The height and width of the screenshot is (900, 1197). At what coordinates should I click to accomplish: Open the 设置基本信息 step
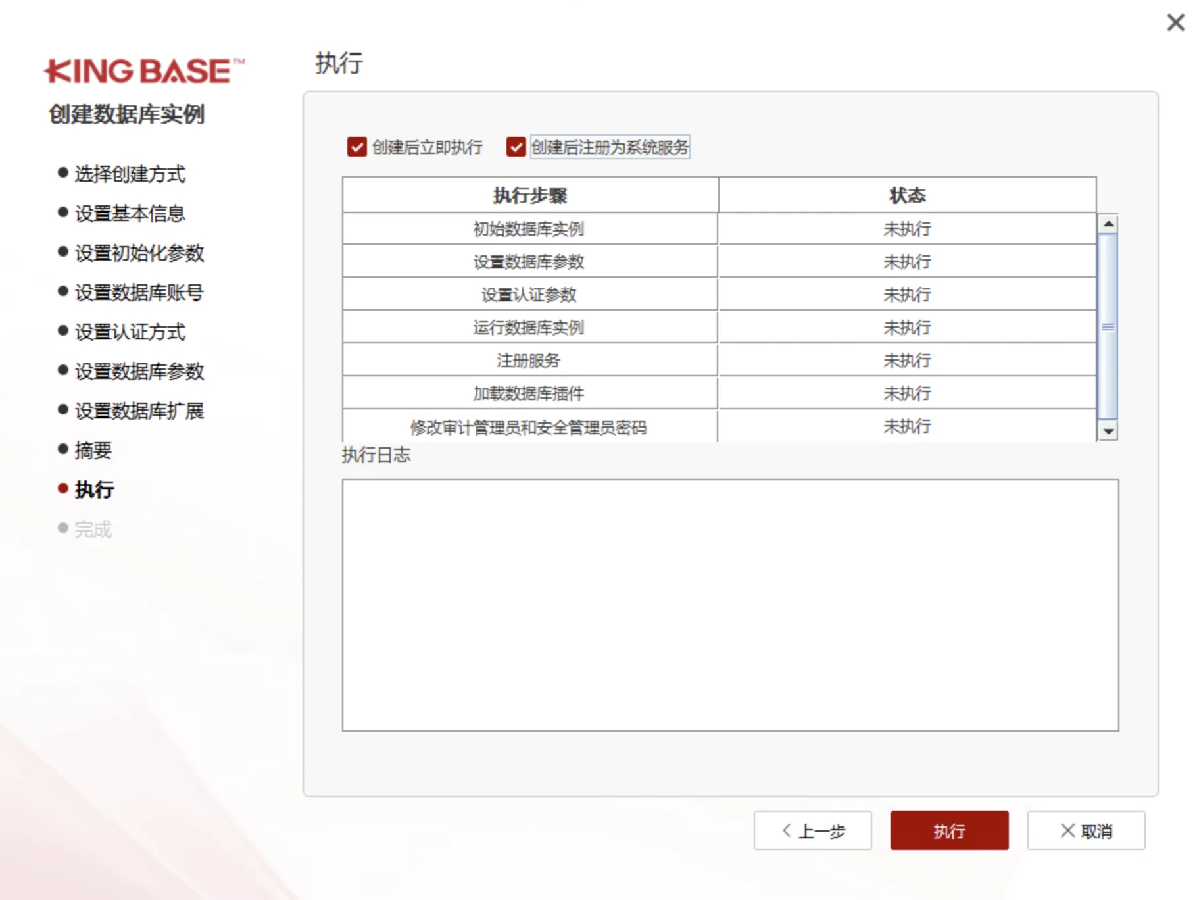[129, 214]
